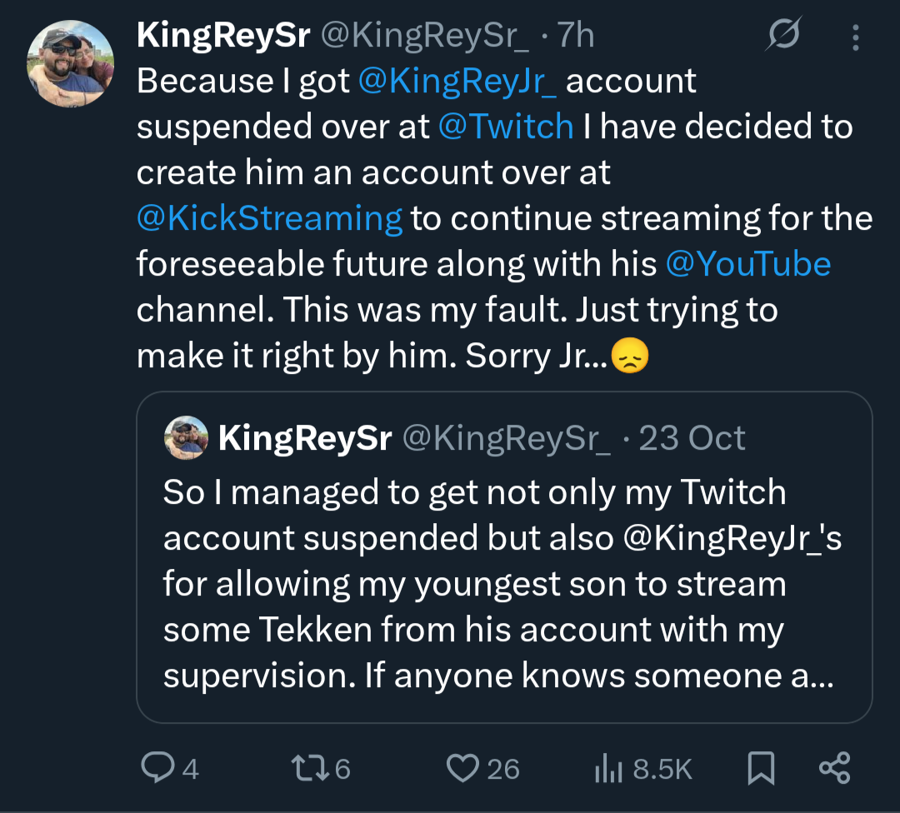Tap the Grok slashed-circle icon
This screenshot has width=900, height=813.
783,35
